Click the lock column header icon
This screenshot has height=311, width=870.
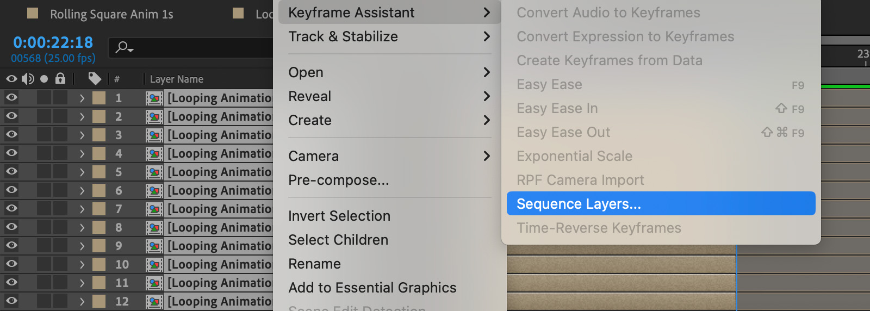[x=60, y=78]
